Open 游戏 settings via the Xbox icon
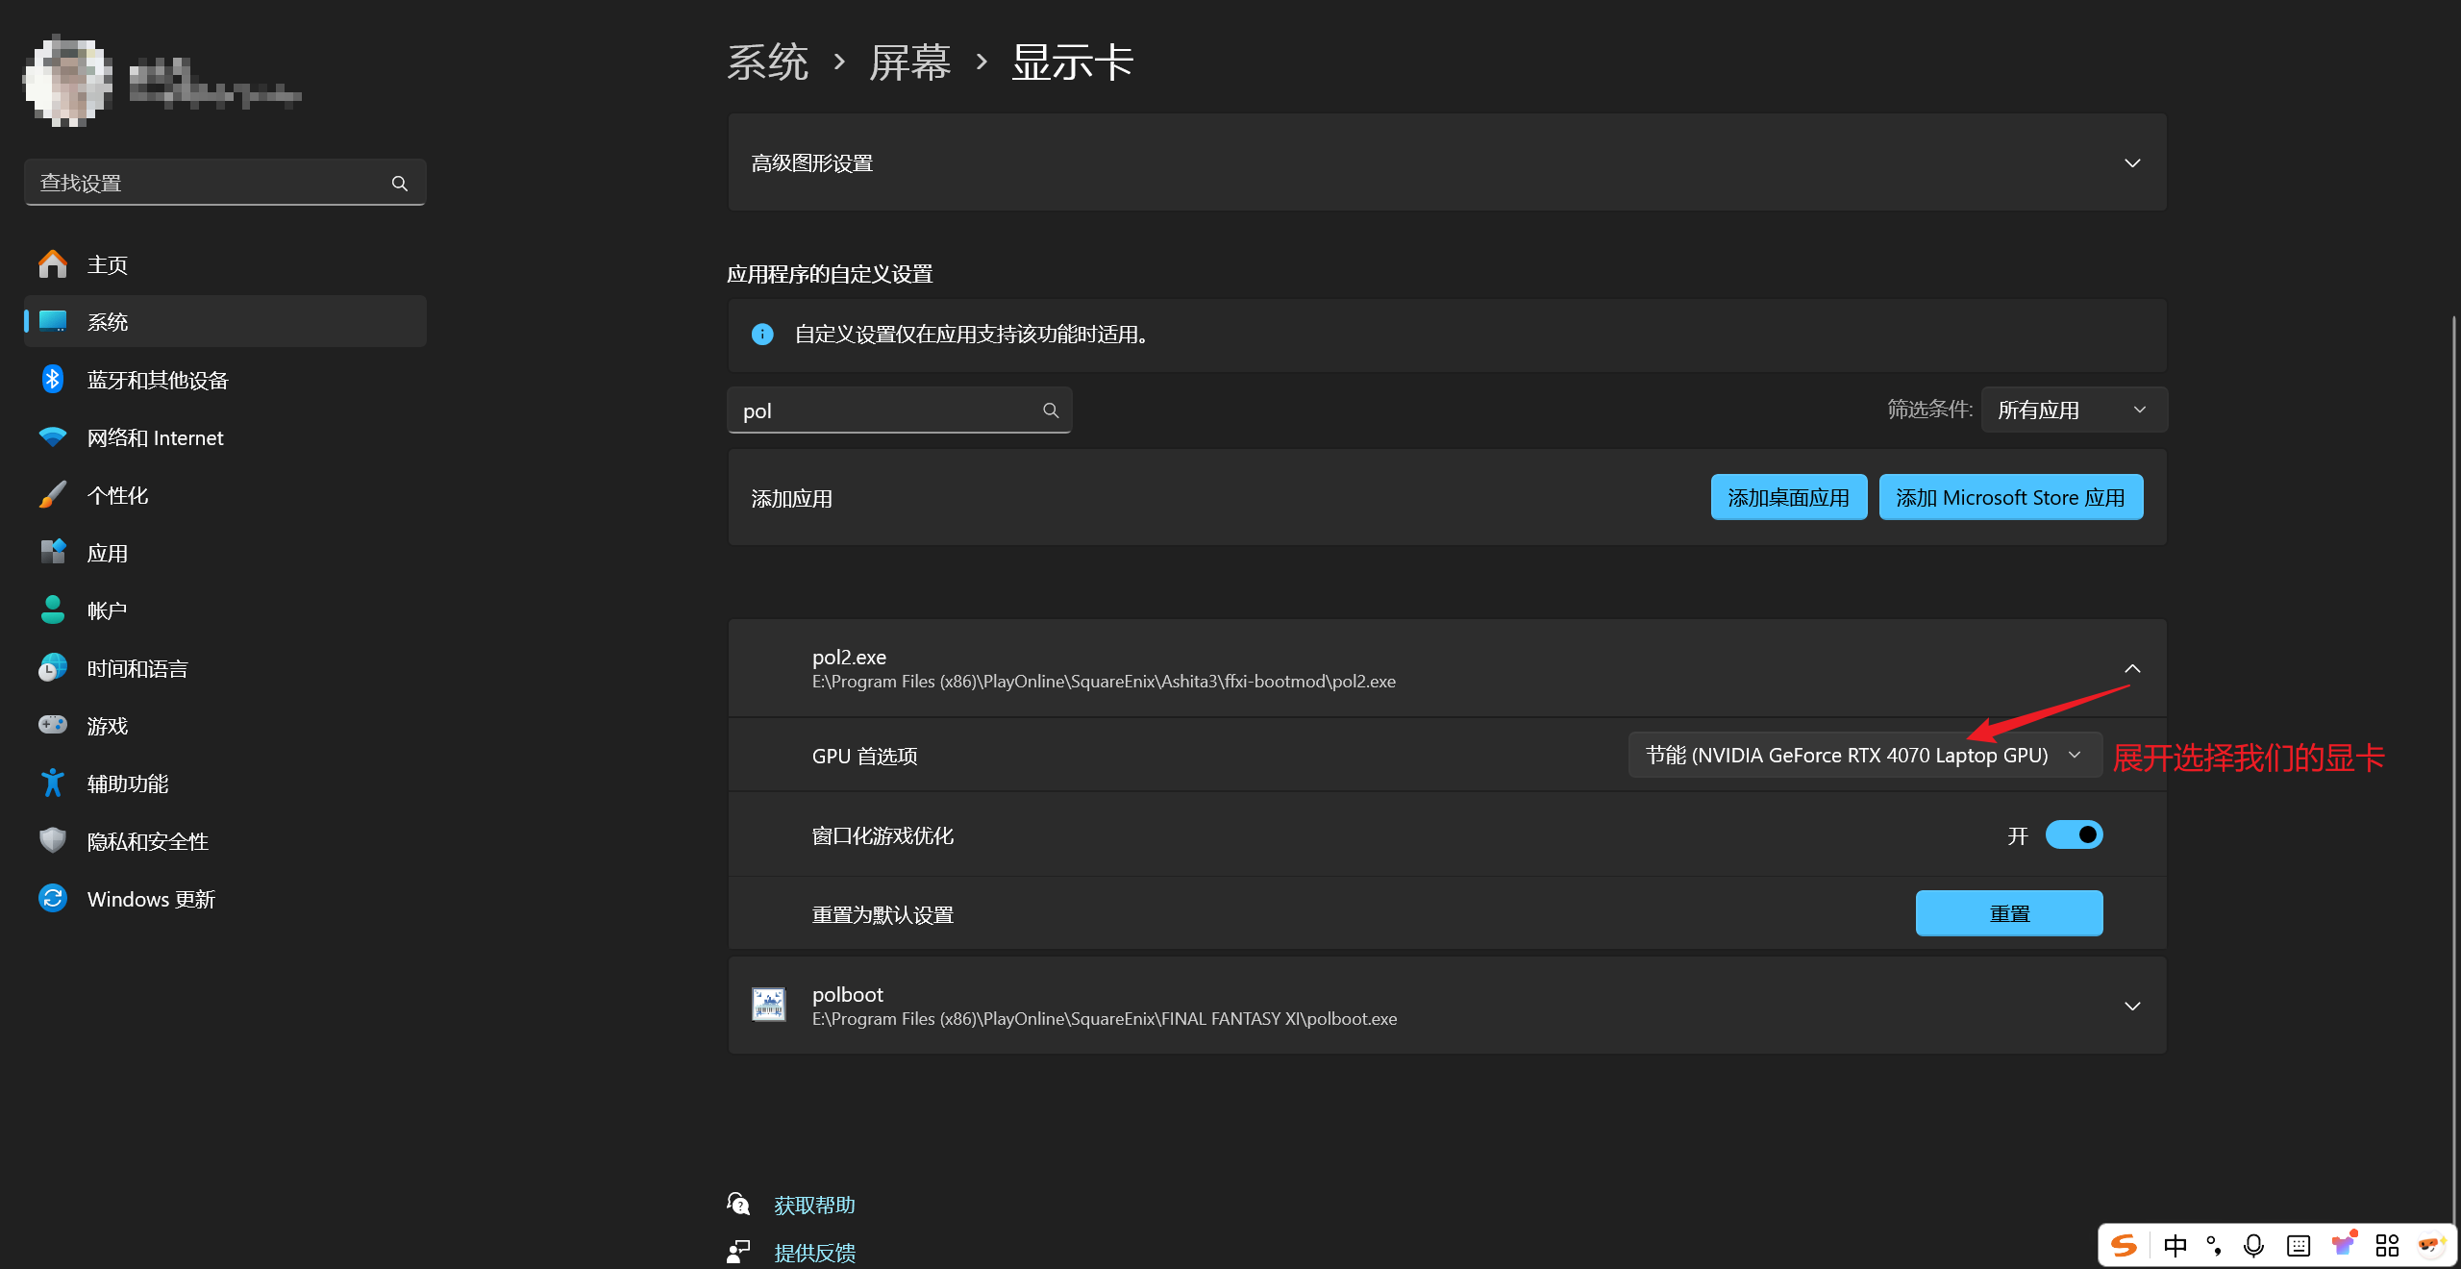Viewport: 2461px width, 1269px height. click(x=53, y=725)
